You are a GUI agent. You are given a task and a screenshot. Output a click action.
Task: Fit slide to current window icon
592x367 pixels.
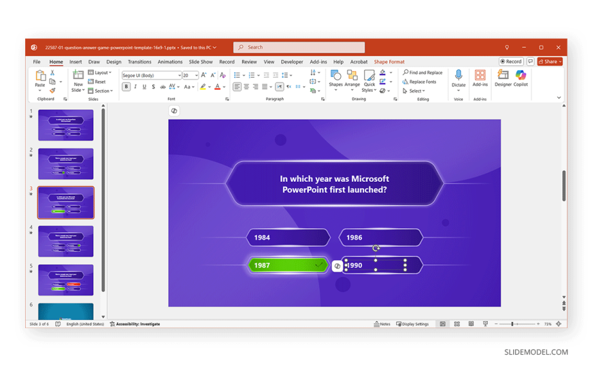559,324
